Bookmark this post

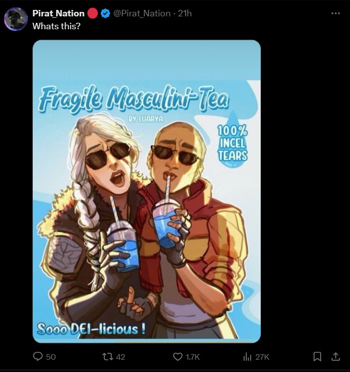(318, 357)
